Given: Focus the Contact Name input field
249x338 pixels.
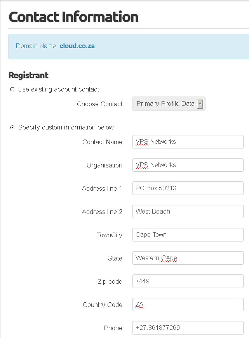Looking at the screenshot, I should tap(188, 141).
